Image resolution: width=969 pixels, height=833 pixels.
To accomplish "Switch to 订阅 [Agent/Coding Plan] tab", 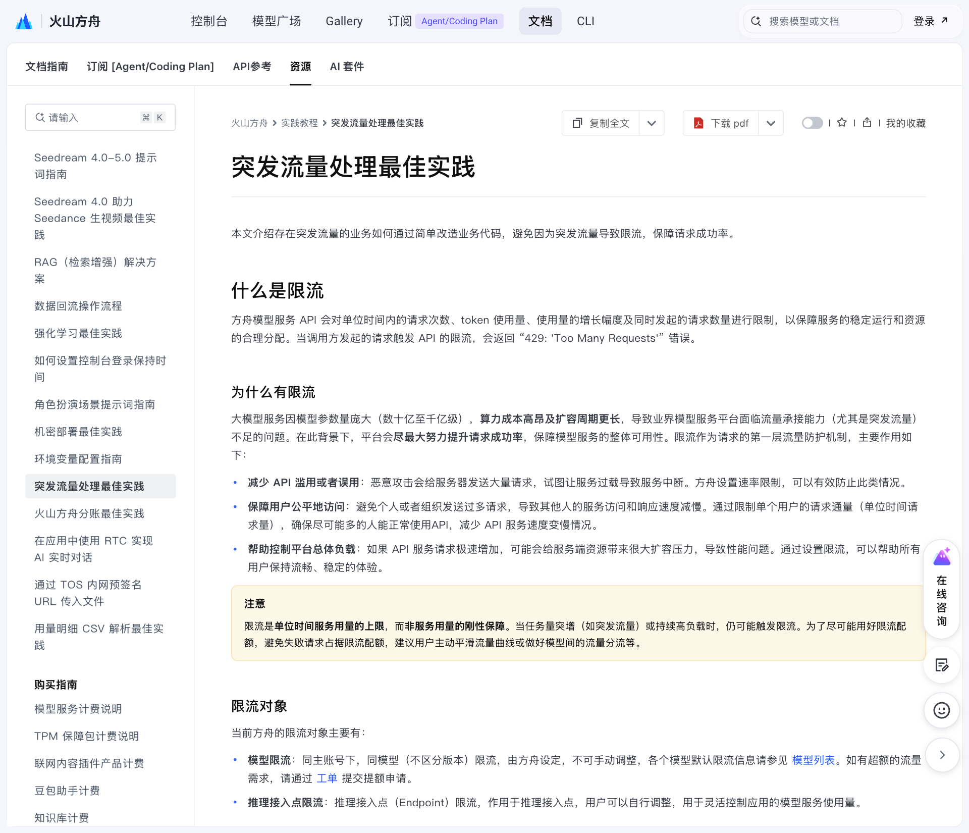I will point(150,67).
